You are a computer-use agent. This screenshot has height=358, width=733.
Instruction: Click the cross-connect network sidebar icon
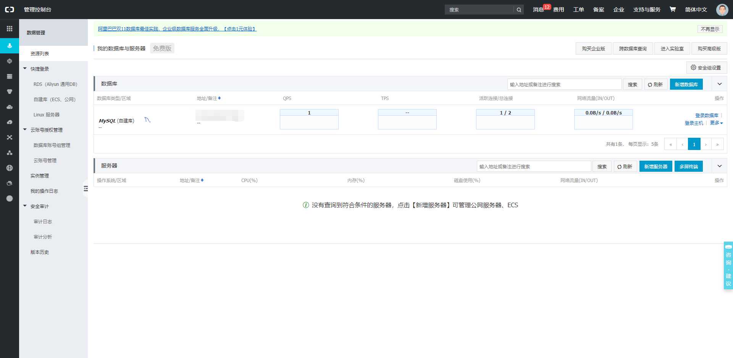tap(10, 137)
